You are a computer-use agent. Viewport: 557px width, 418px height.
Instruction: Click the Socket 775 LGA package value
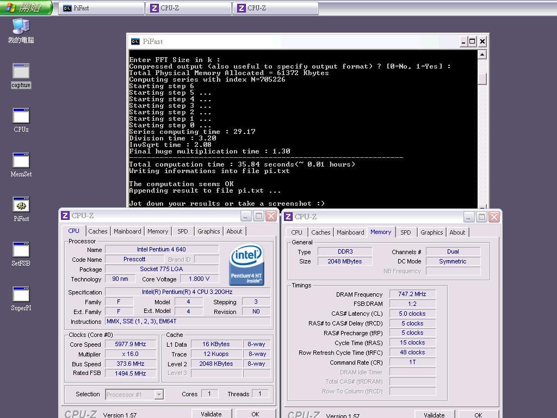(x=162, y=269)
